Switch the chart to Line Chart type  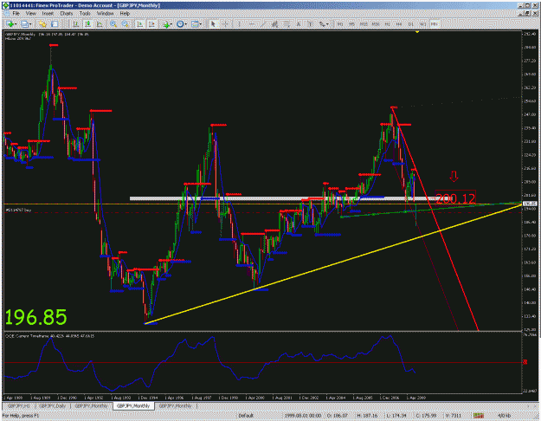pyautogui.click(x=100, y=24)
